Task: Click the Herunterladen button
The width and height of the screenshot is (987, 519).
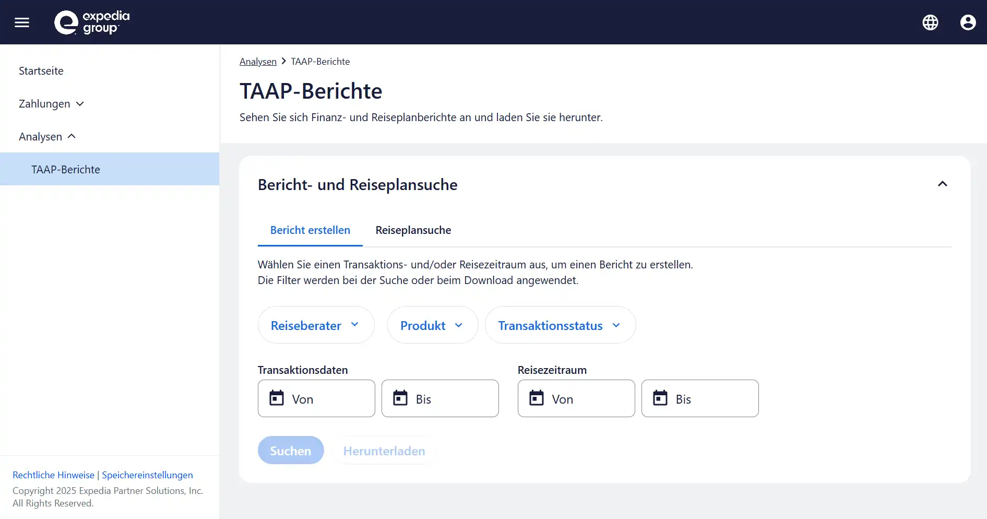Action: click(x=384, y=451)
